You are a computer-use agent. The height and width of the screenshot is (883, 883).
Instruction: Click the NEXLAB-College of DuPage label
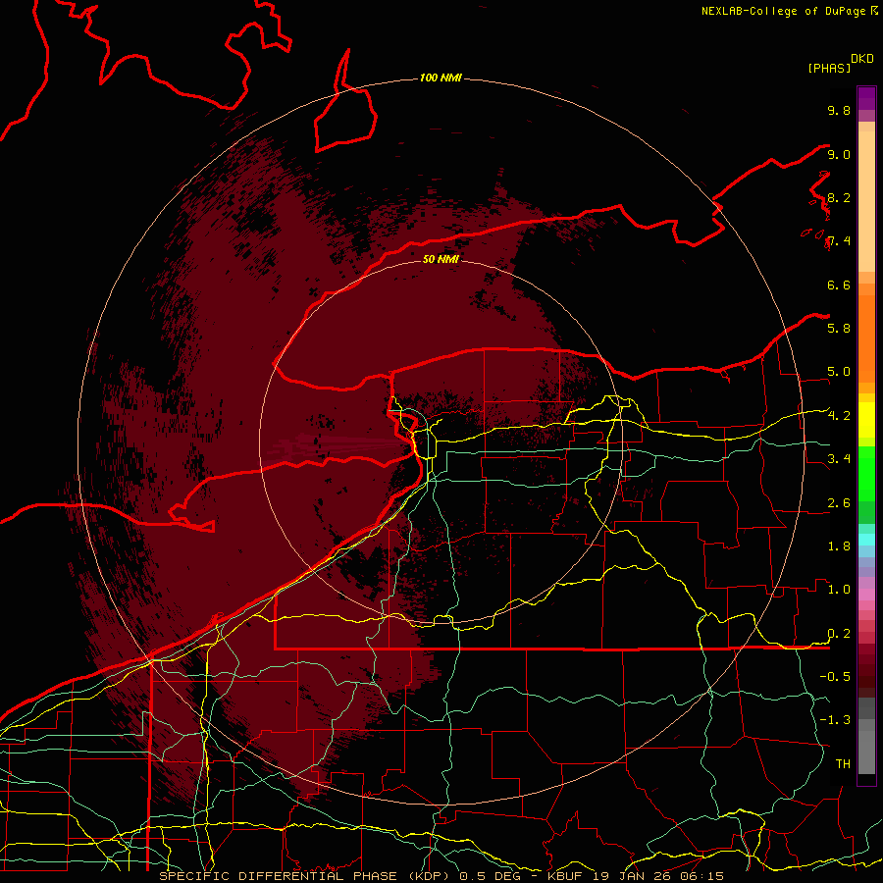(x=784, y=11)
